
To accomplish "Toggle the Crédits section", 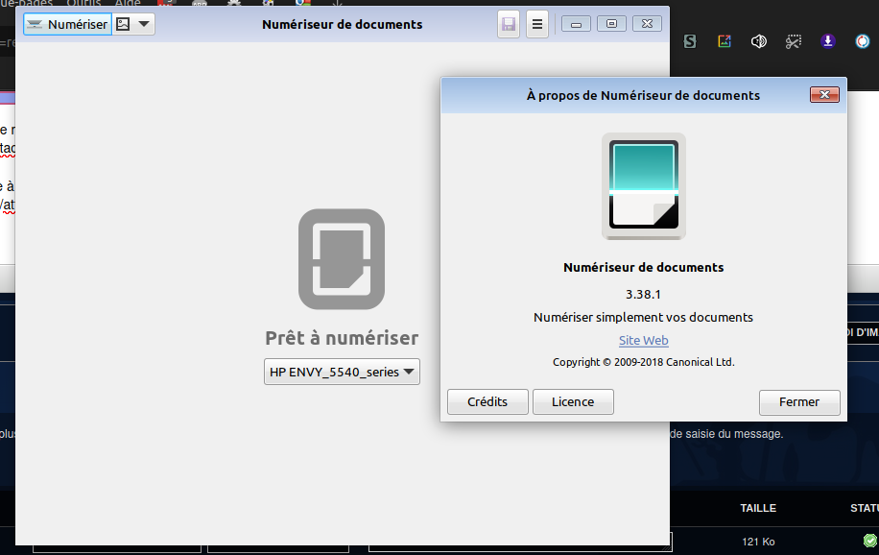I will (487, 401).
